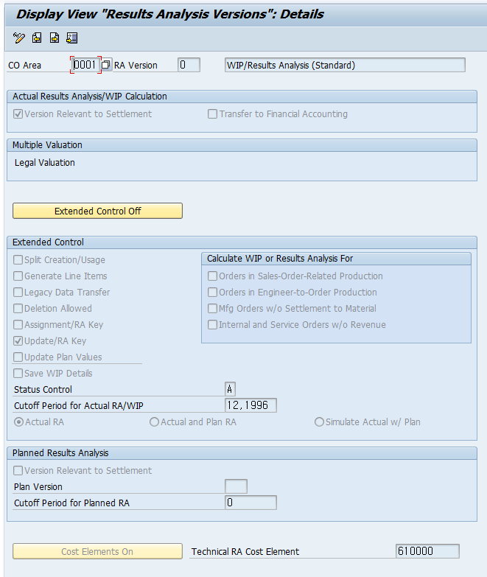Click the RA Version field

pos(189,65)
